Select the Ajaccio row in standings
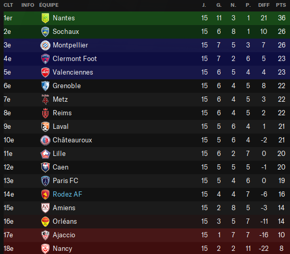 (x=147, y=235)
